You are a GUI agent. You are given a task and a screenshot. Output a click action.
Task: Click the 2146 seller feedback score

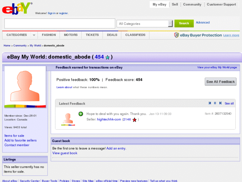127,120
